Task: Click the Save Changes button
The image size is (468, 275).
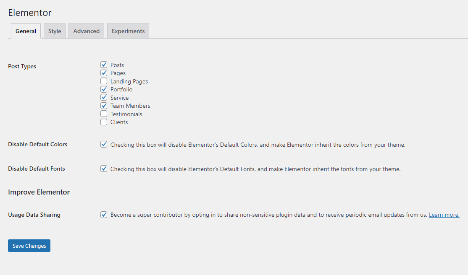Action: [x=29, y=246]
